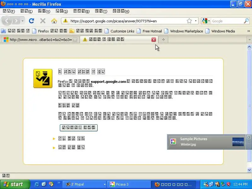Screen dimensions: 252x189
Task: Open the 2 Mypal taskbar group
Action: [84, 184]
